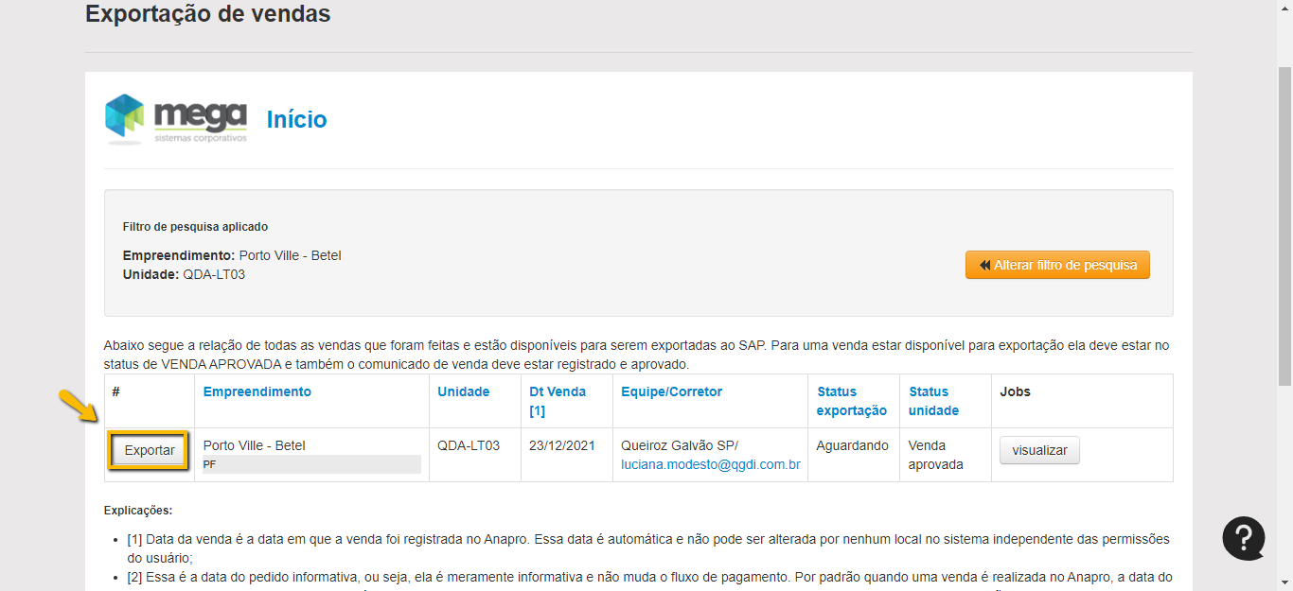Sort by the Dt Venda column header
1293x591 pixels.
tap(557, 391)
